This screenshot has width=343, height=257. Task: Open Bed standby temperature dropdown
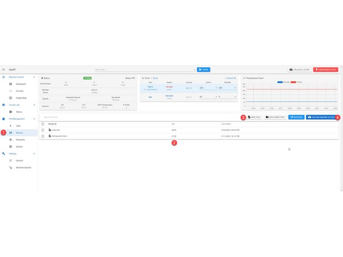click(x=235, y=97)
